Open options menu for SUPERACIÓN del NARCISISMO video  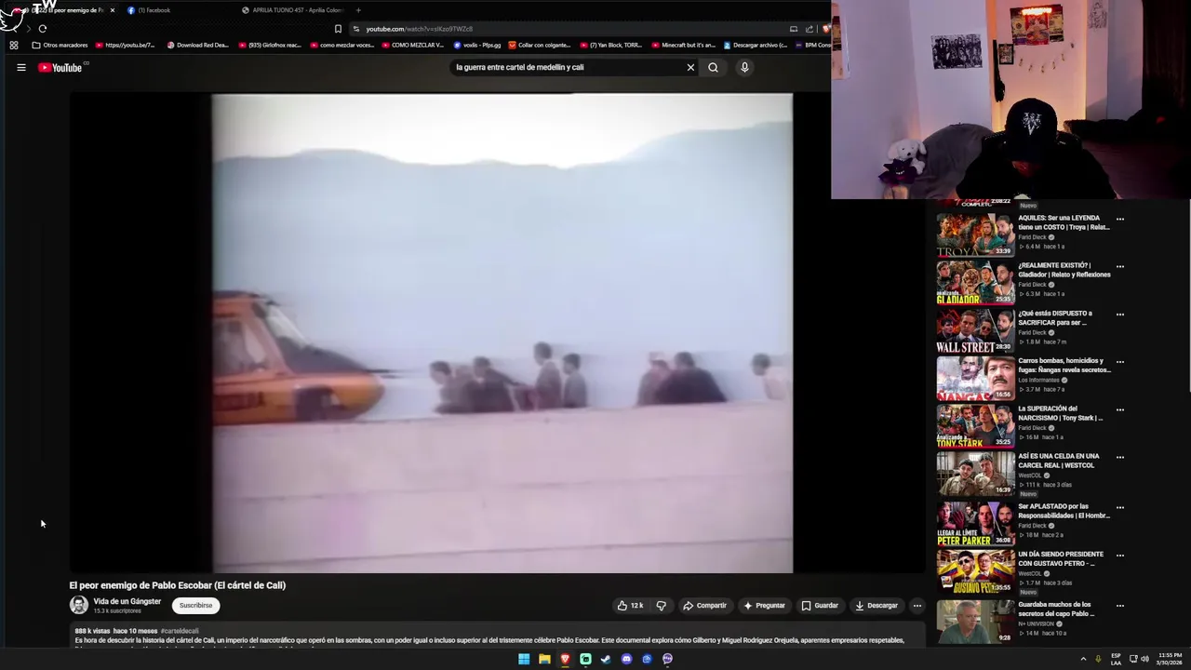[1120, 409]
